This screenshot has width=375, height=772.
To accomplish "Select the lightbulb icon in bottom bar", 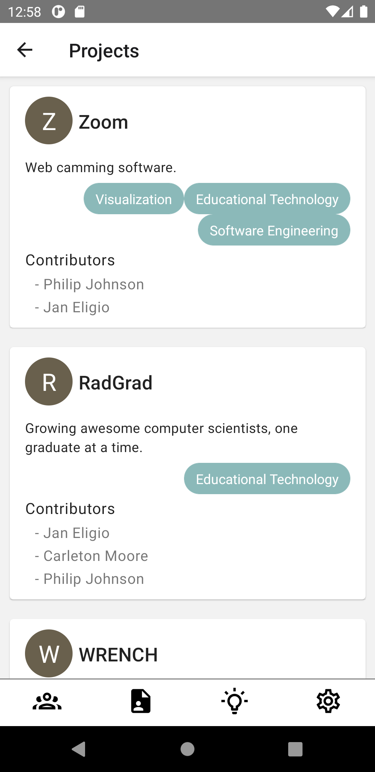I will point(234,701).
